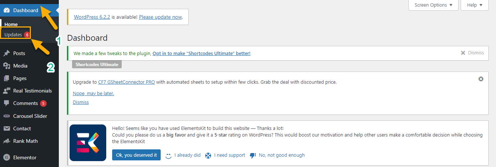The height and width of the screenshot is (167, 496).
Task: Open the Media menu label
Action: [x=20, y=66]
